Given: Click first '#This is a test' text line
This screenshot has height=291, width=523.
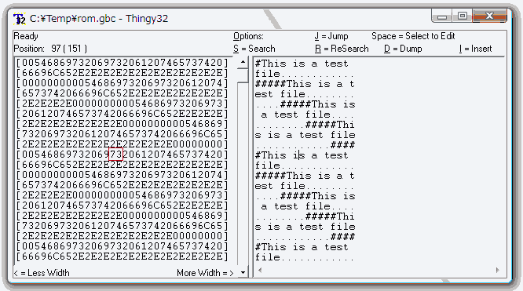Looking at the screenshot, I should tap(302, 64).
